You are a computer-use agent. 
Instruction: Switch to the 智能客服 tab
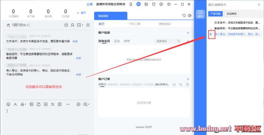[111, 16]
